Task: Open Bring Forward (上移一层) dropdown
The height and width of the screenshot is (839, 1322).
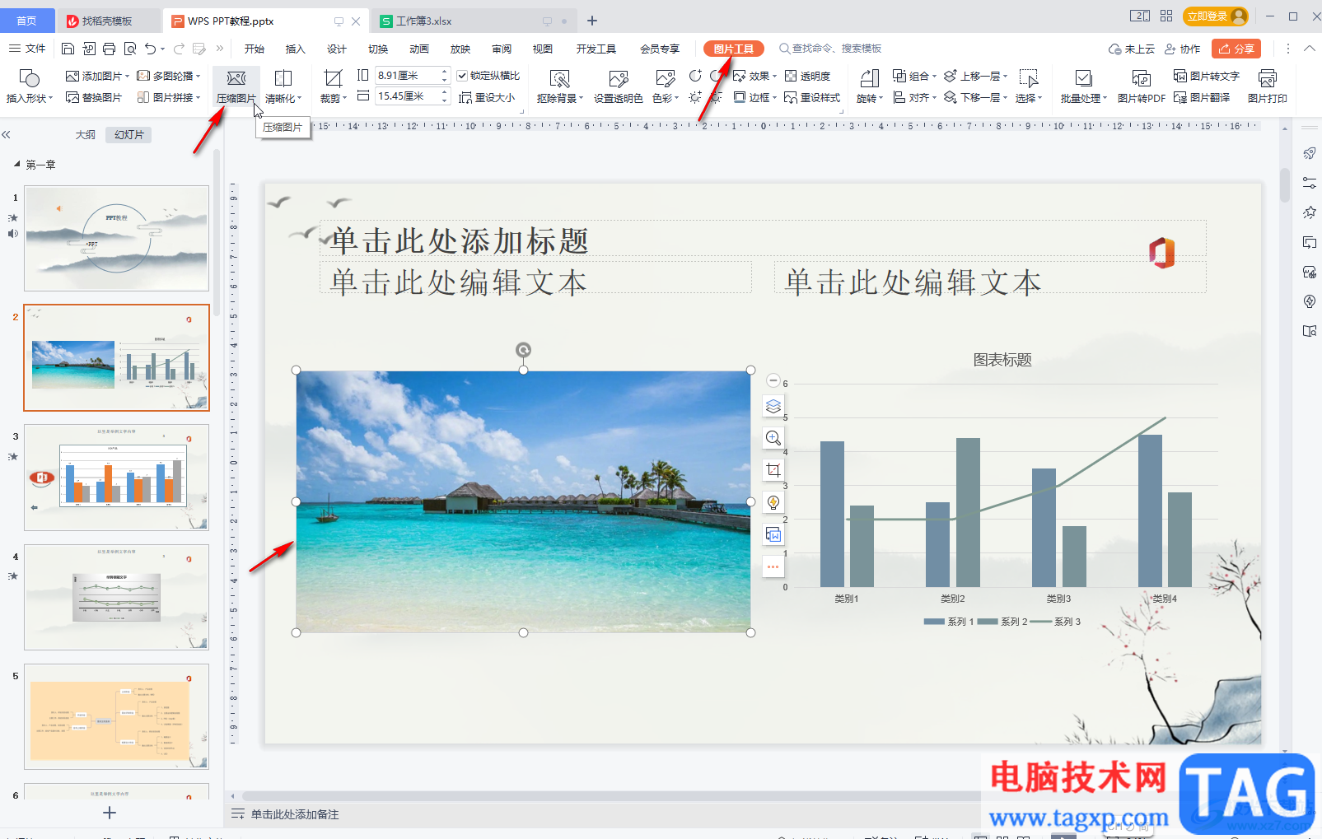Action: 975,76
